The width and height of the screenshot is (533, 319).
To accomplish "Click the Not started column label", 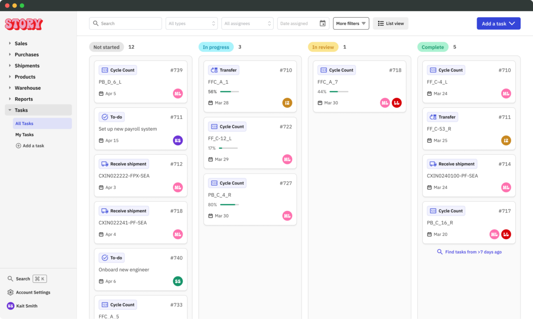I will [x=106, y=47].
